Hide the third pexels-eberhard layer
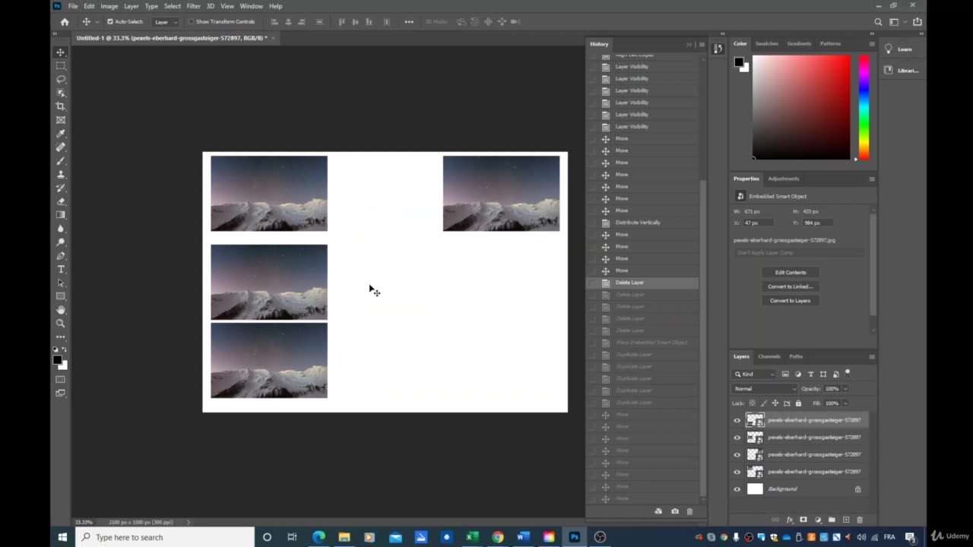This screenshot has width=973, height=547. [737, 455]
